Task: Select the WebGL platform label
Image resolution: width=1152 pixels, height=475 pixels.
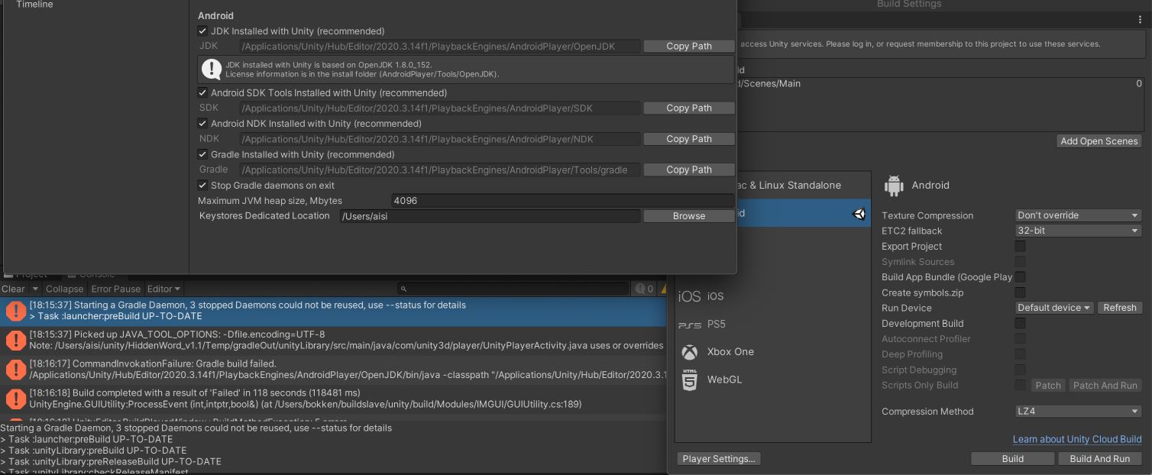Action: coord(724,380)
